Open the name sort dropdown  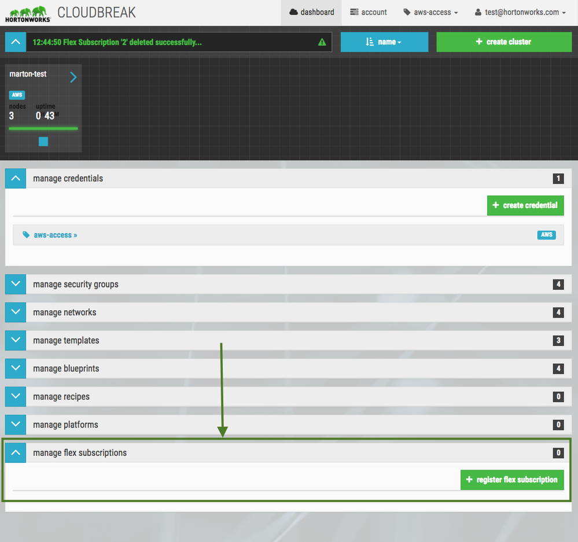384,42
